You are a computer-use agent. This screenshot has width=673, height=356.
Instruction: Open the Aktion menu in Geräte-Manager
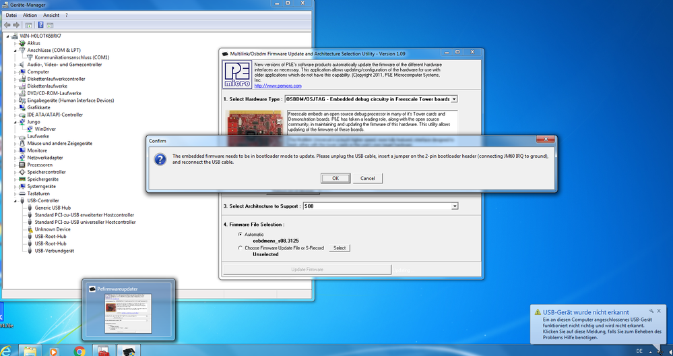click(30, 15)
